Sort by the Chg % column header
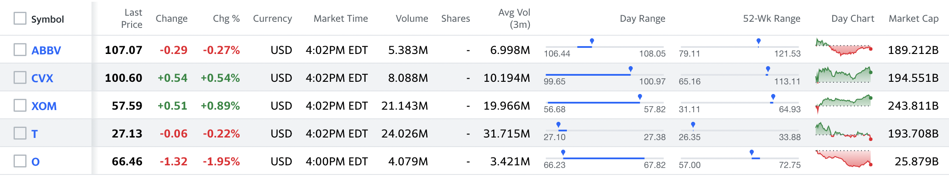The height and width of the screenshot is (181, 949). [226, 19]
